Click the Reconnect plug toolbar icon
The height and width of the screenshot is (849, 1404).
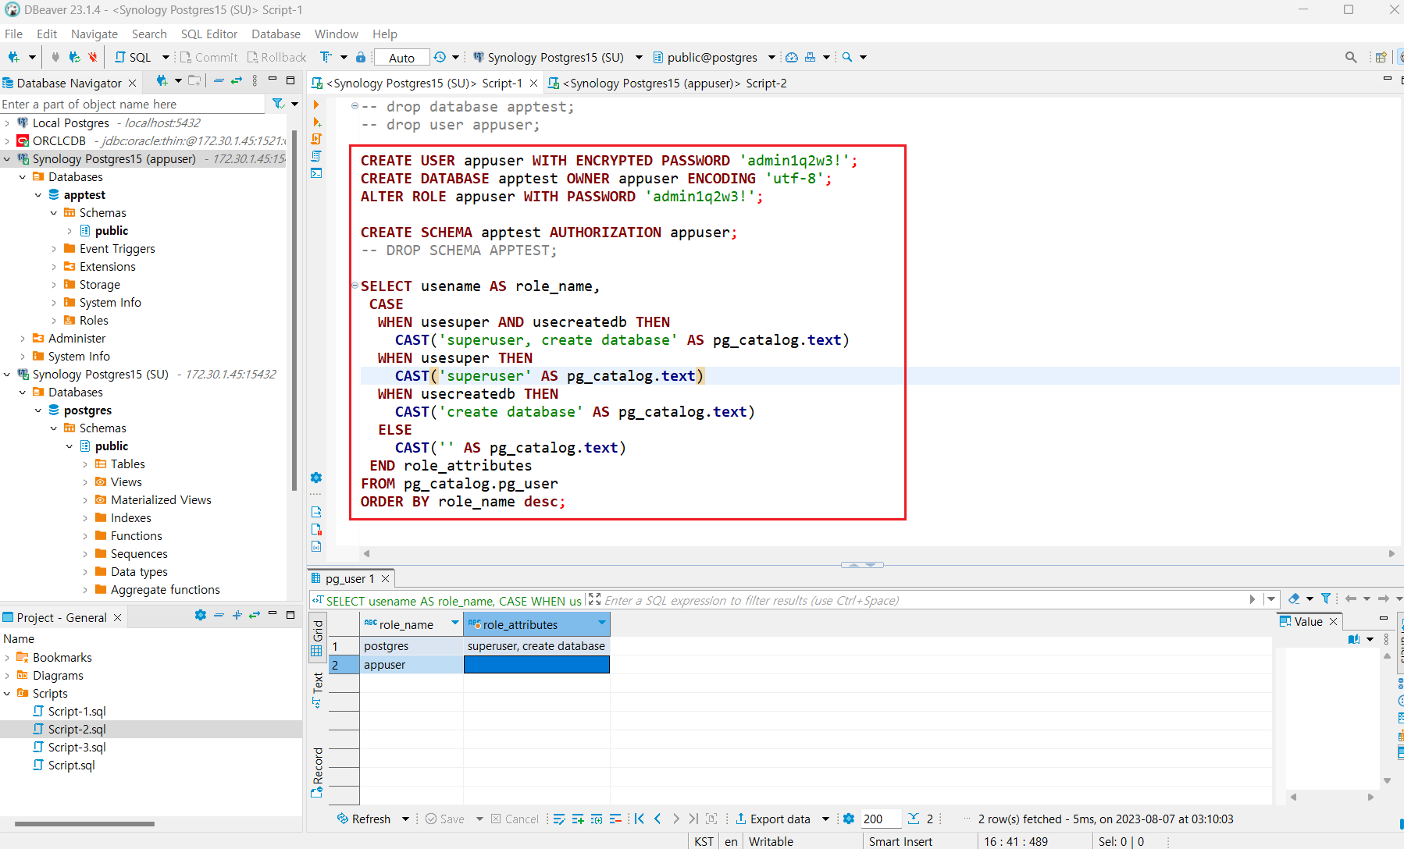pos(74,57)
